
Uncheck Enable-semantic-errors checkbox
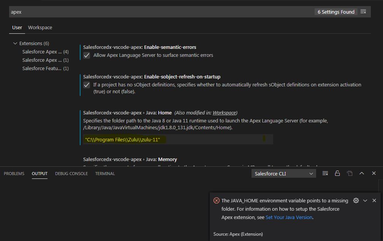87,55
